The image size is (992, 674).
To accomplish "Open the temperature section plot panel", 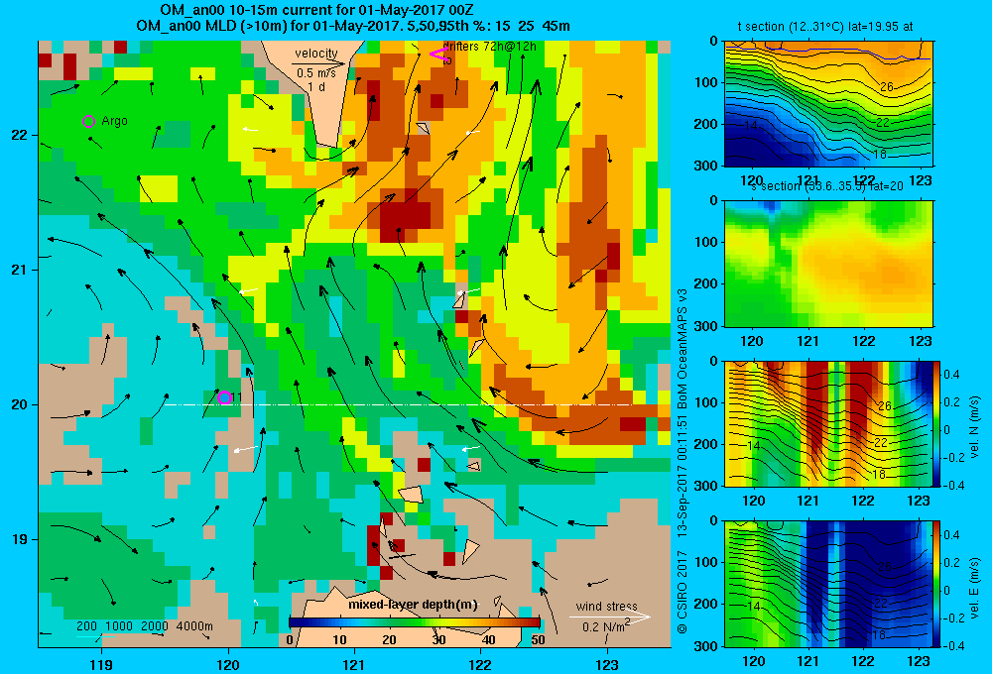I will coord(828,104).
